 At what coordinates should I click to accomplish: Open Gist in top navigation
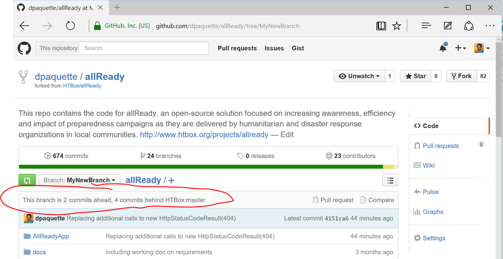coord(298,48)
